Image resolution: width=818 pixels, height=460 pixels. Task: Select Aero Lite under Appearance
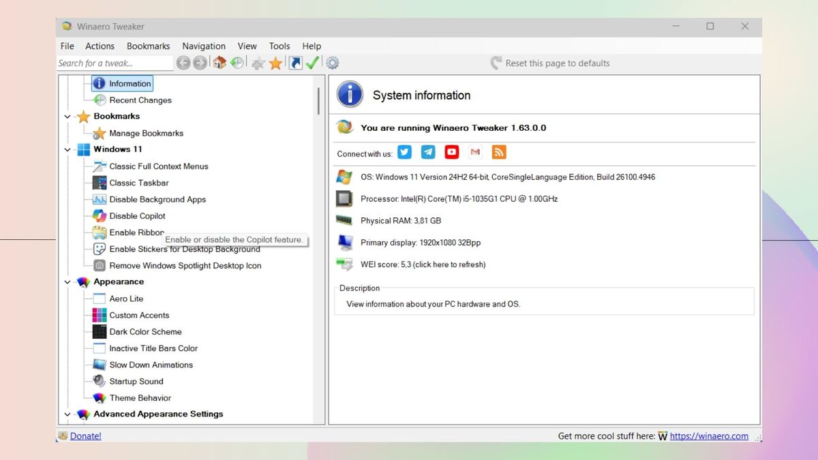pos(126,298)
